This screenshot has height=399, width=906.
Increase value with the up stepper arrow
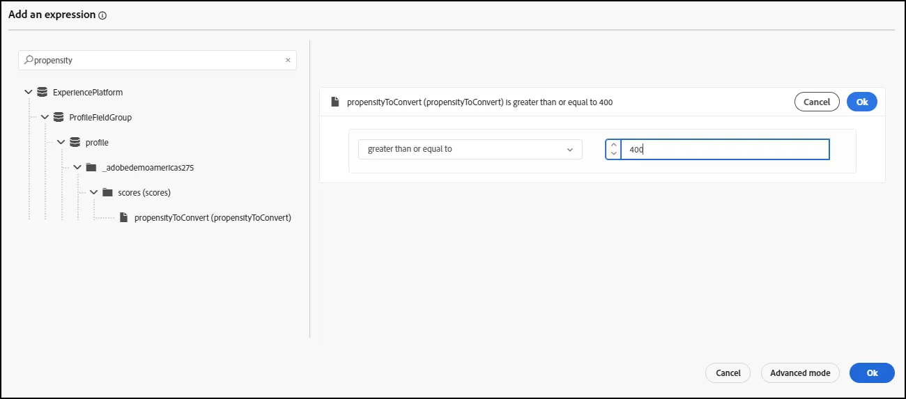[613, 145]
